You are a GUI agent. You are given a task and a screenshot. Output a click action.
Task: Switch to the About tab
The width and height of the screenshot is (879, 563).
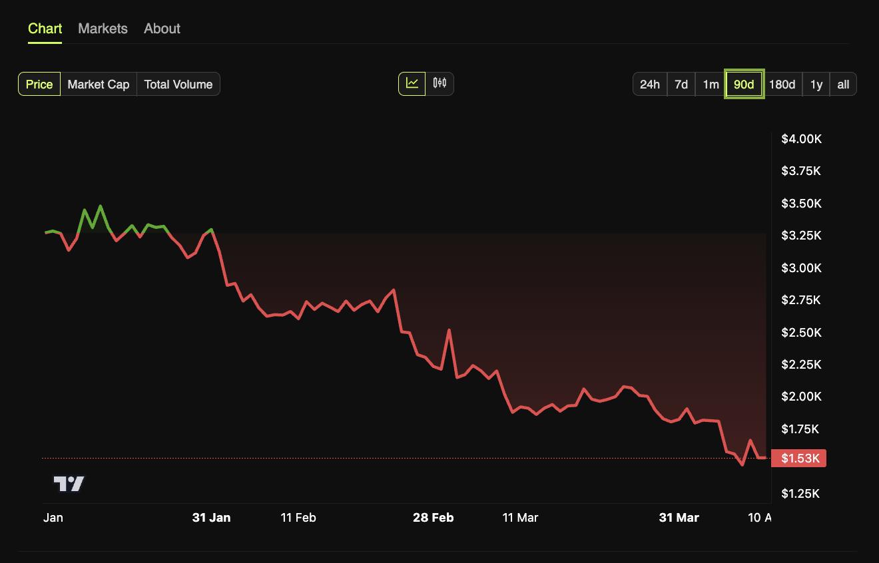pyautogui.click(x=161, y=29)
